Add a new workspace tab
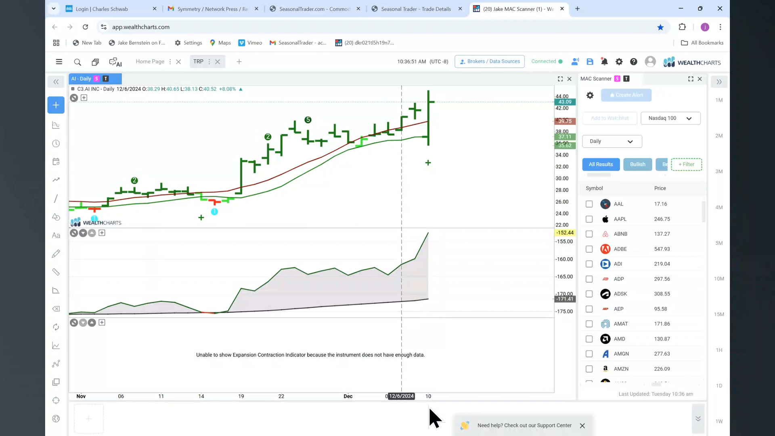This screenshot has height=436, width=775. click(x=239, y=62)
